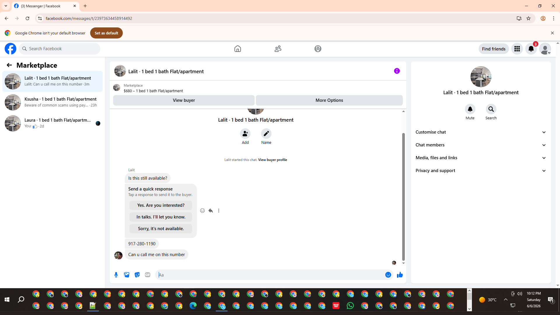
Task: Send "Sorry, it's not available." response
Action: [x=161, y=229]
